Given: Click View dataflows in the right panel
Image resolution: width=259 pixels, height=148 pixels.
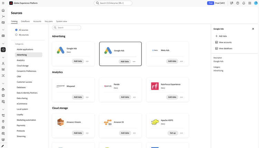Looking at the screenshot, I should tap(224, 49).
